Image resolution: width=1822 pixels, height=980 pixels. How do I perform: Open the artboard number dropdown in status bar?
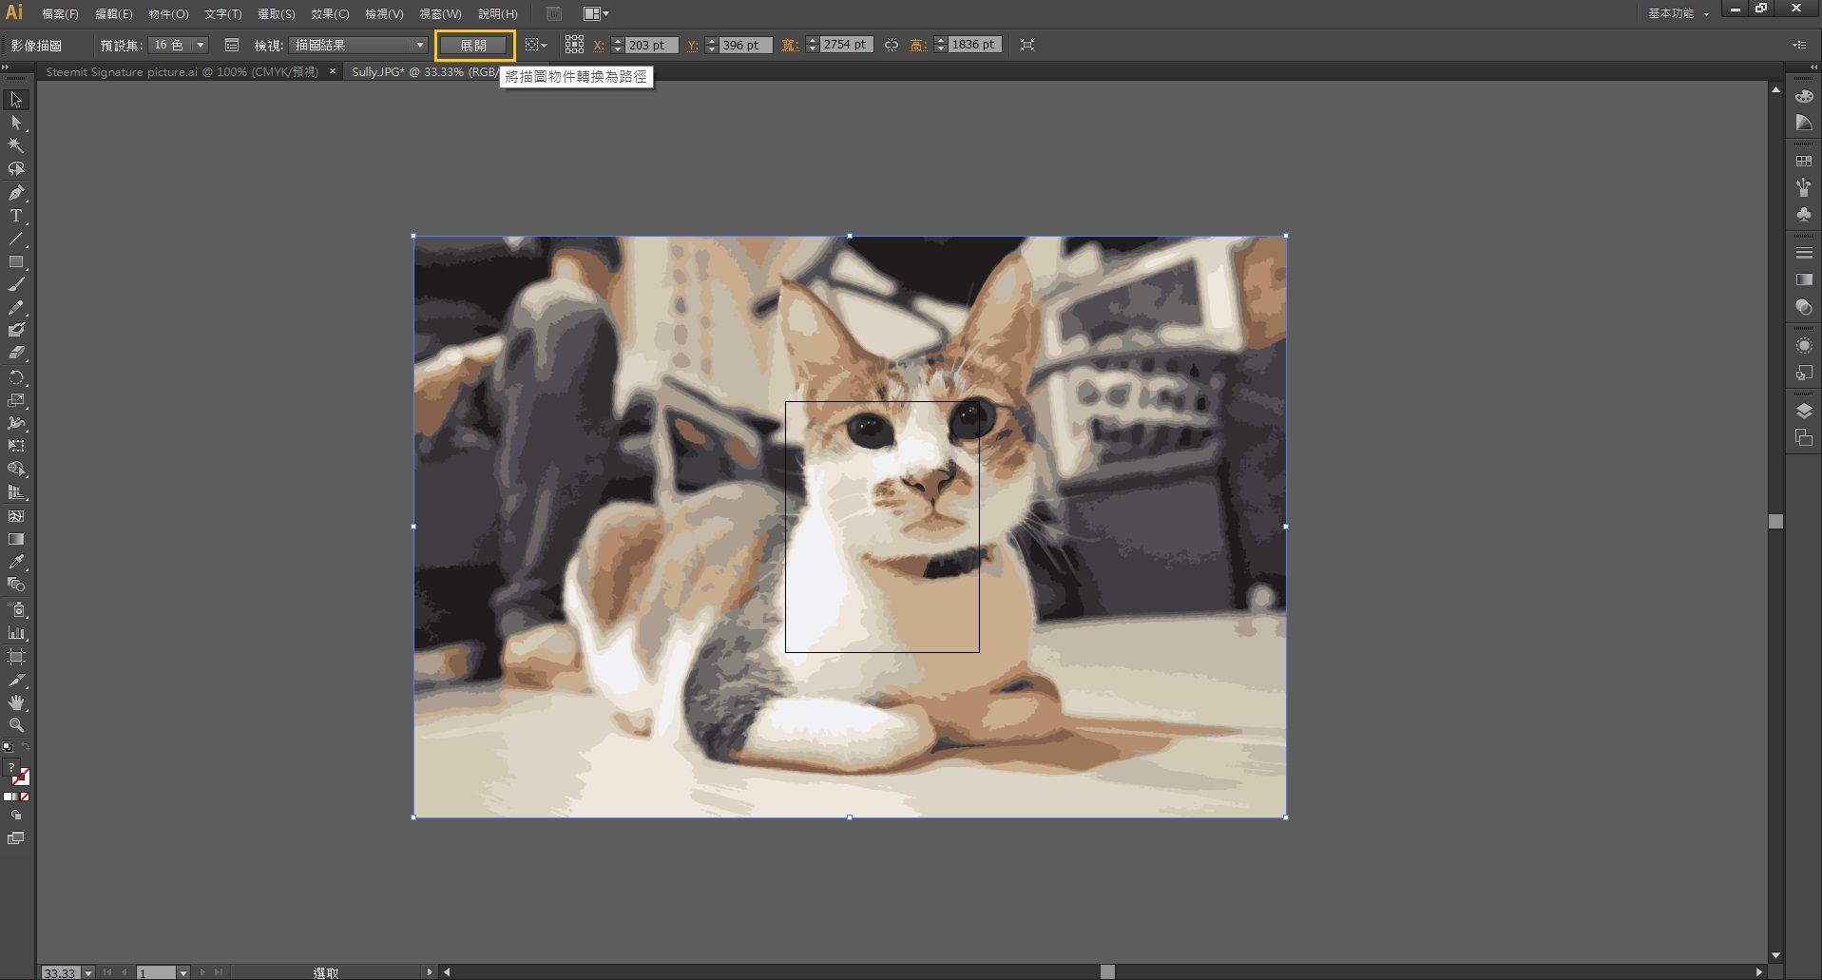[183, 972]
